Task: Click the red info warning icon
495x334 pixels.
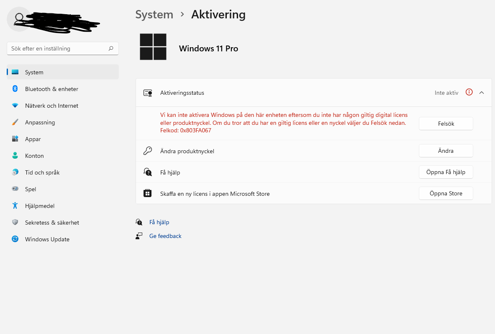Action: (x=469, y=92)
